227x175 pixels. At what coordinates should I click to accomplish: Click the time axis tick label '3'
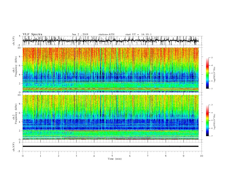click(x=76, y=156)
